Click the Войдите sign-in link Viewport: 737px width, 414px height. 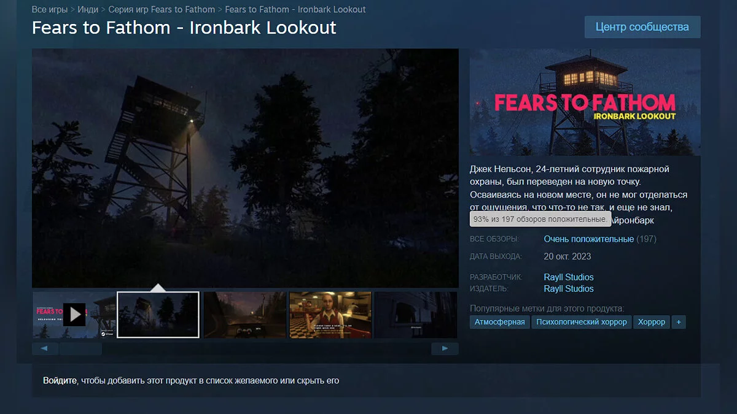(60, 381)
